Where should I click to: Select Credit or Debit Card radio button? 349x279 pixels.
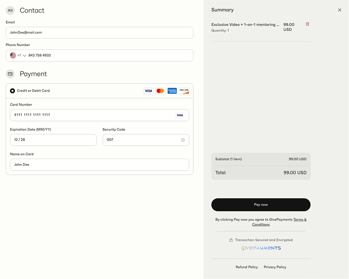click(x=12, y=91)
